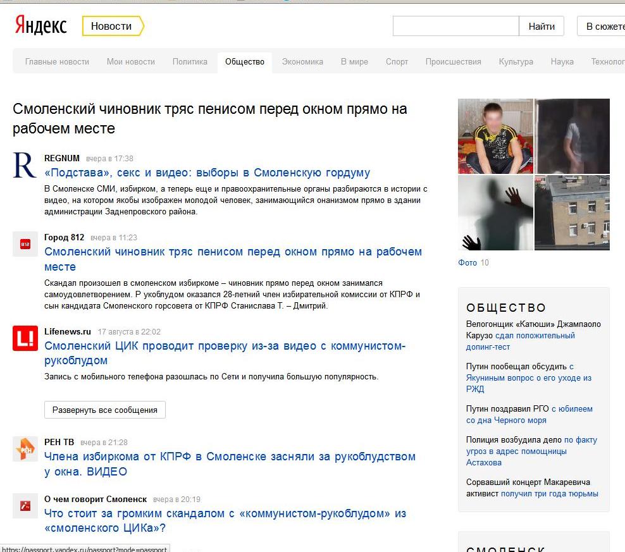Open the Новости yellow arrow label
The width and height of the screenshot is (625, 552).
click(x=113, y=26)
